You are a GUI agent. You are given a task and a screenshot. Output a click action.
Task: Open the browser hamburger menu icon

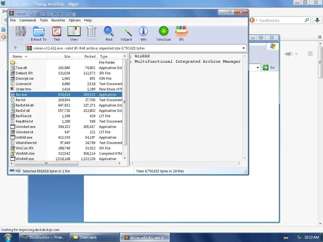[310, 54]
